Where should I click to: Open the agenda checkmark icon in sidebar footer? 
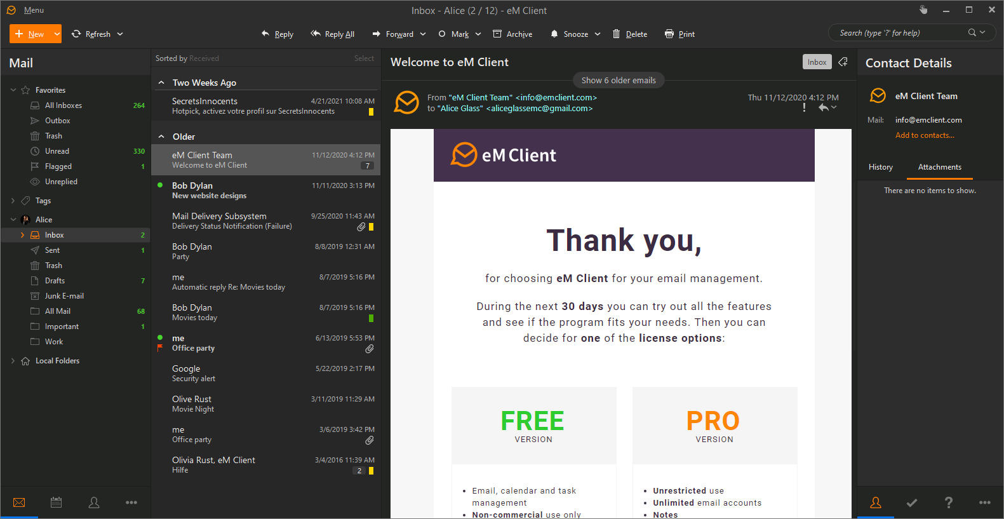[x=912, y=502]
